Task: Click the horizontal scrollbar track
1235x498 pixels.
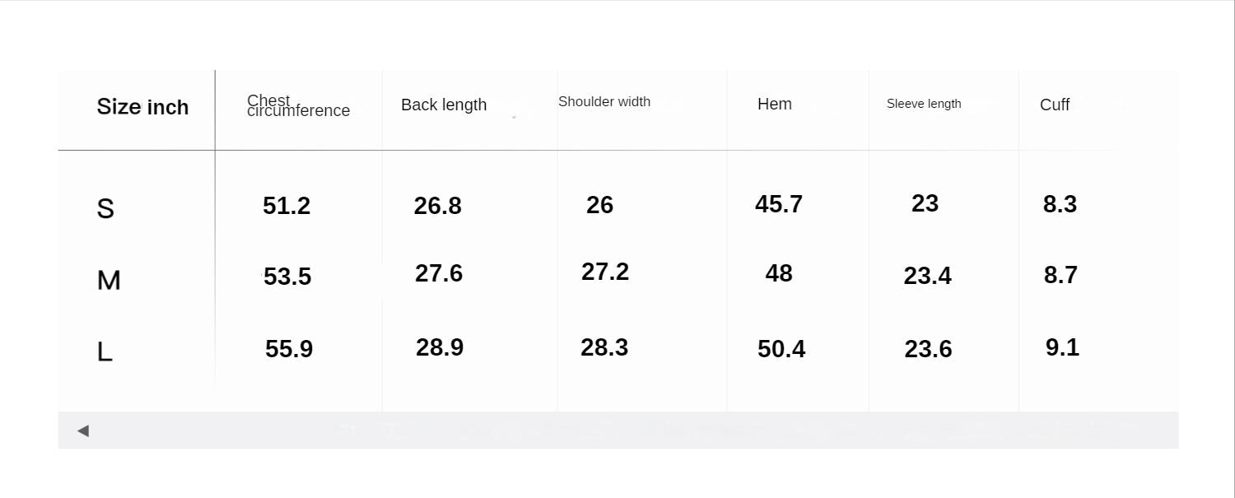Action: click(x=626, y=430)
